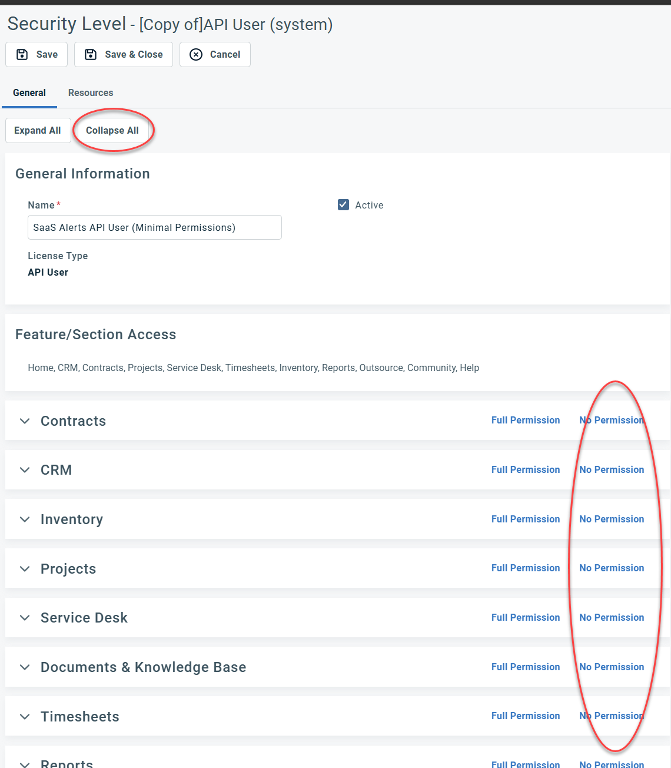This screenshot has width=671, height=768.
Task: Open the Service Desk section chevron
Action: pos(25,618)
